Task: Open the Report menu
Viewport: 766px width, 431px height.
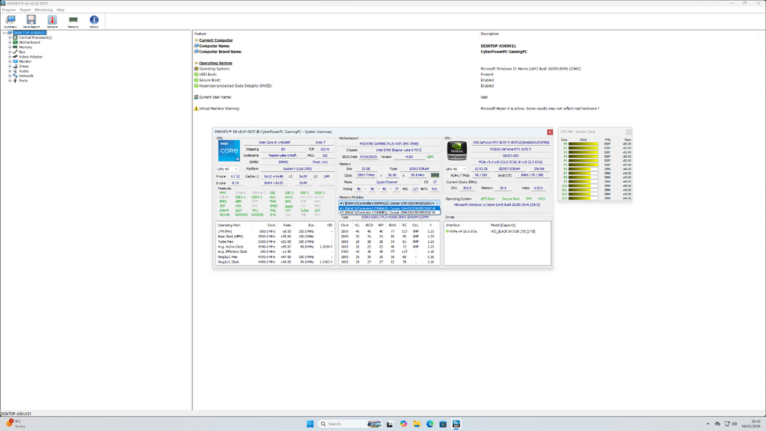Action: coord(25,10)
